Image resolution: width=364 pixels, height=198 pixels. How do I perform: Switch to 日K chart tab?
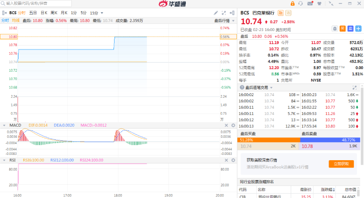[44, 13]
